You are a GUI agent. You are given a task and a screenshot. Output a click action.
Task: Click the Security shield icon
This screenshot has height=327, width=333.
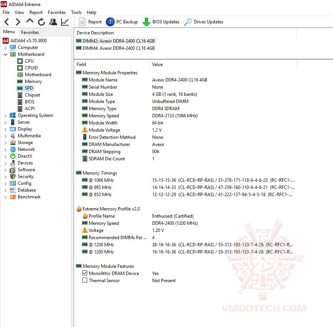pos(13,177)
